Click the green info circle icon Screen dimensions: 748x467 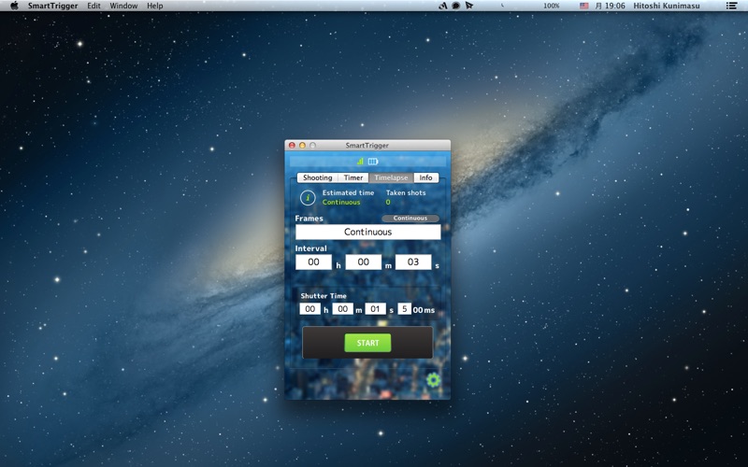click(x=308, y=198)
